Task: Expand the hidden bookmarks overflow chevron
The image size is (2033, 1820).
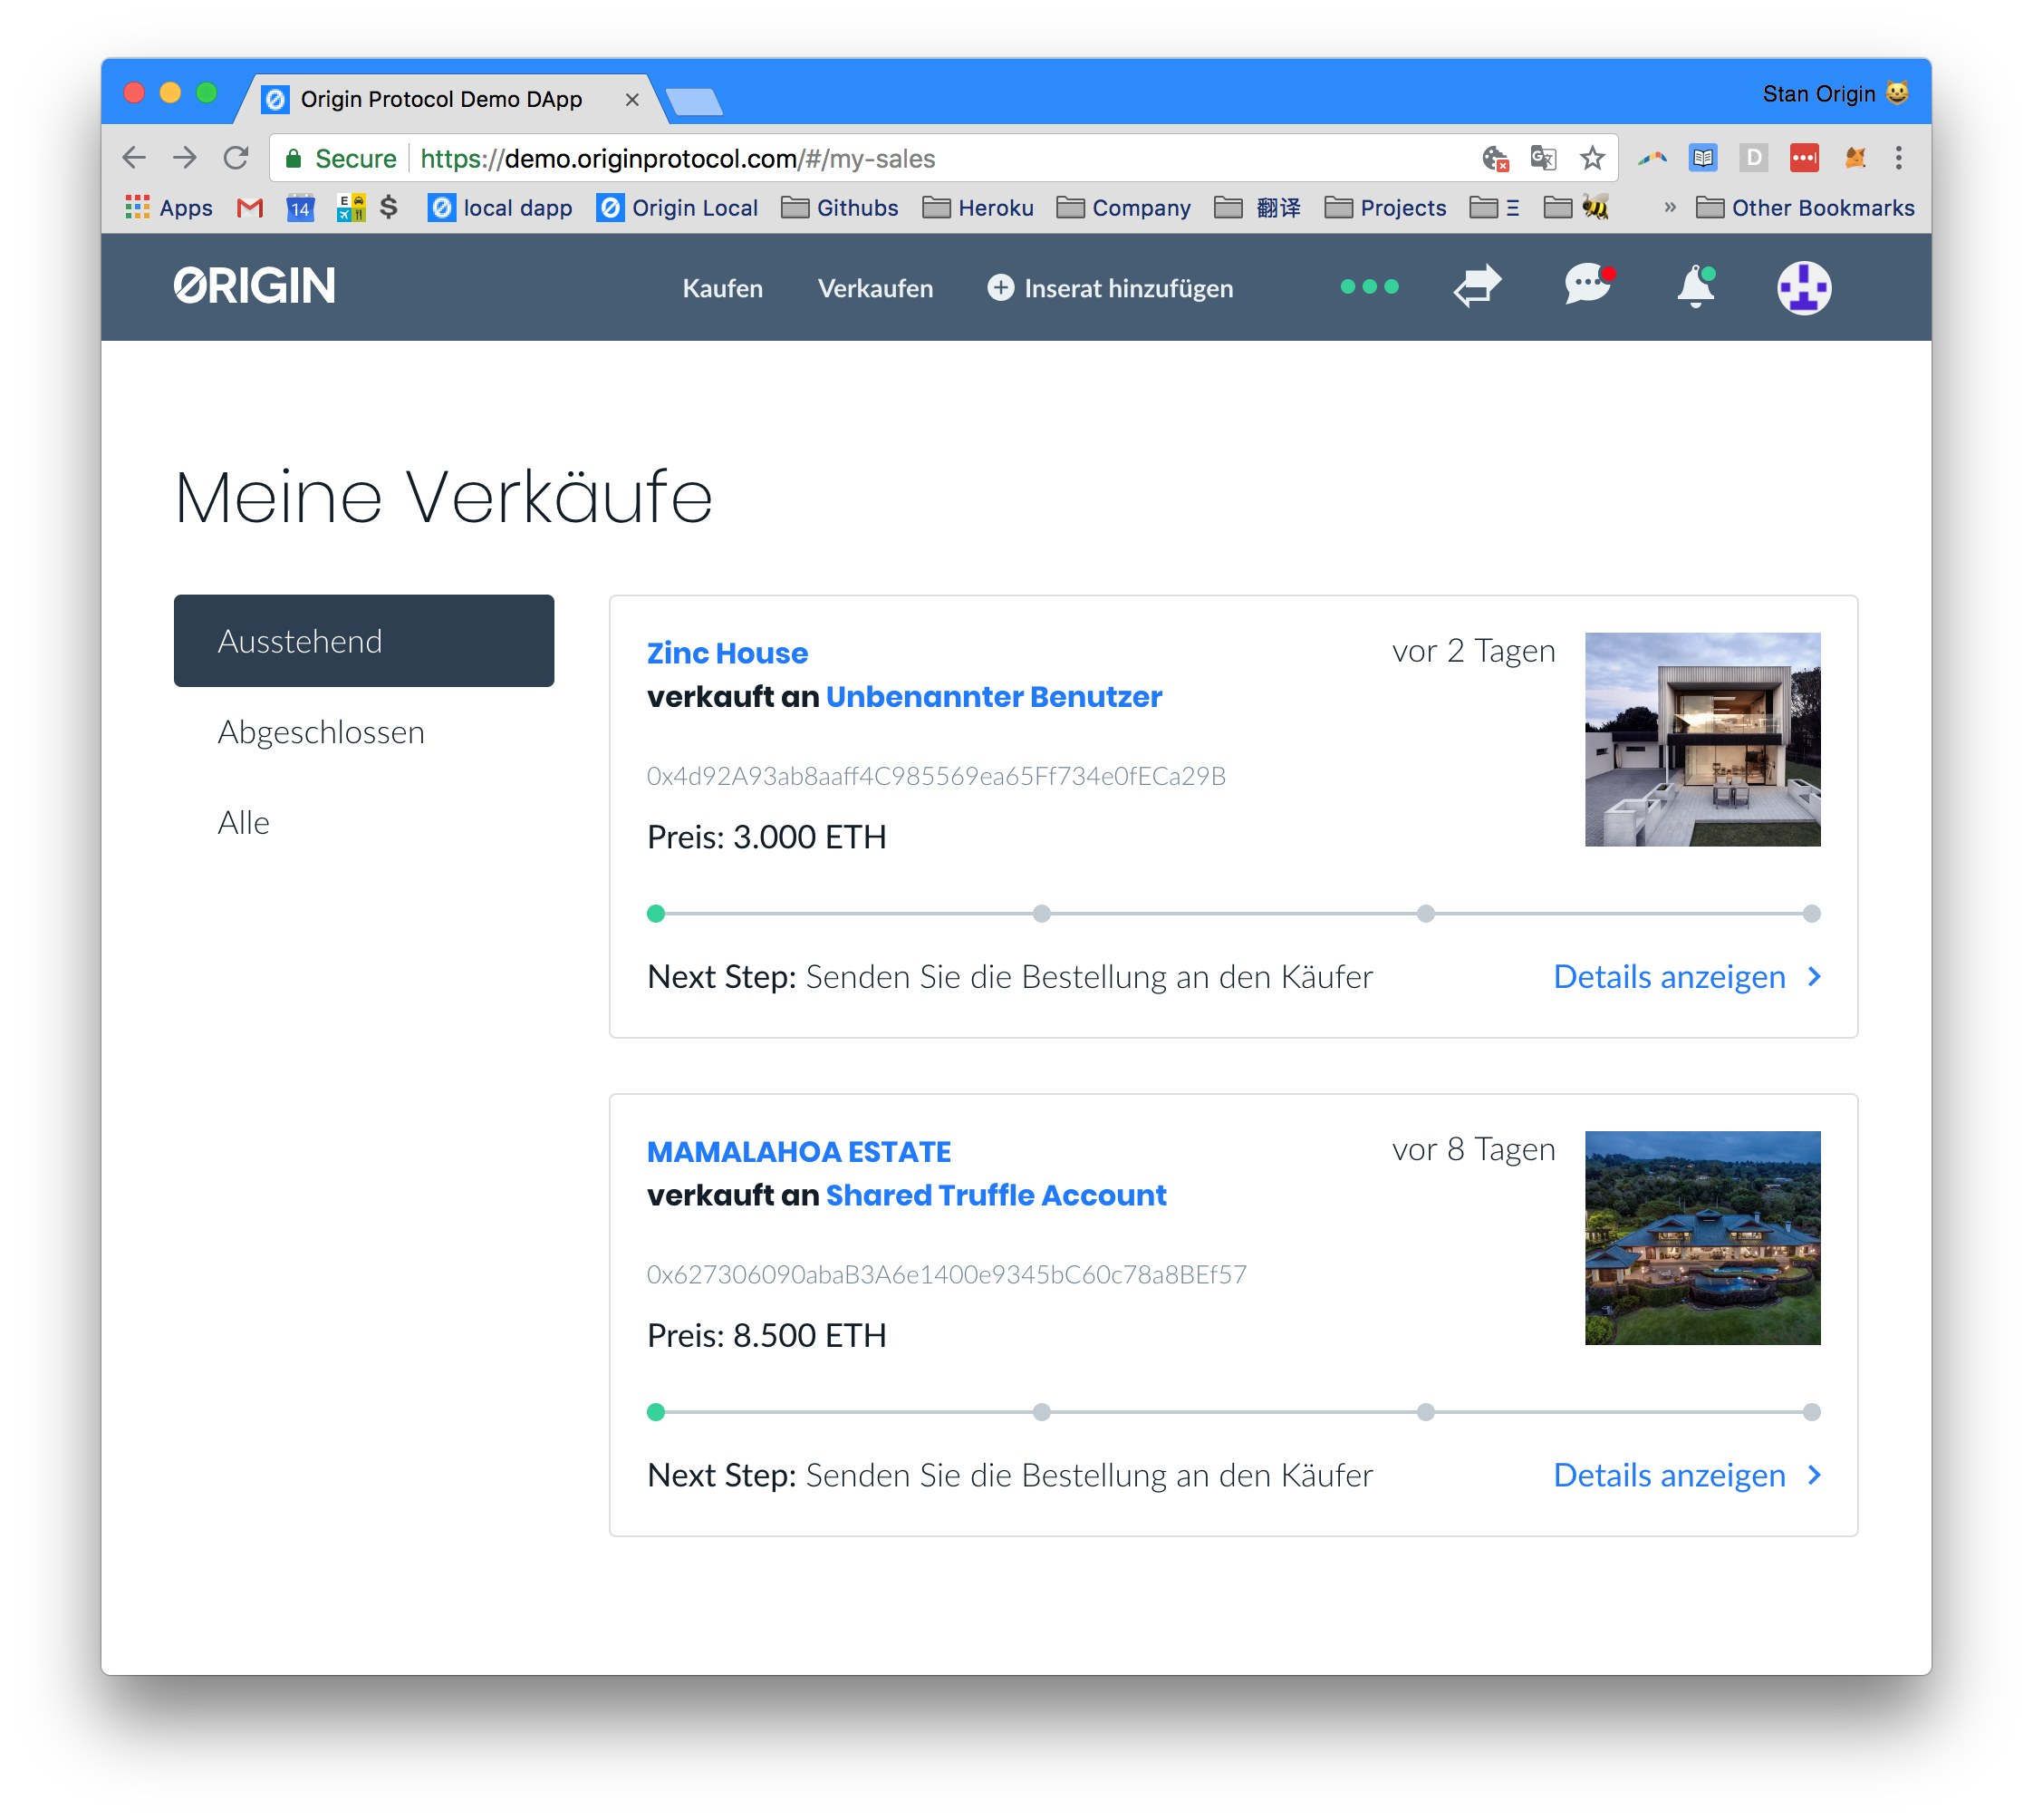Action: tap(1669, 208)
